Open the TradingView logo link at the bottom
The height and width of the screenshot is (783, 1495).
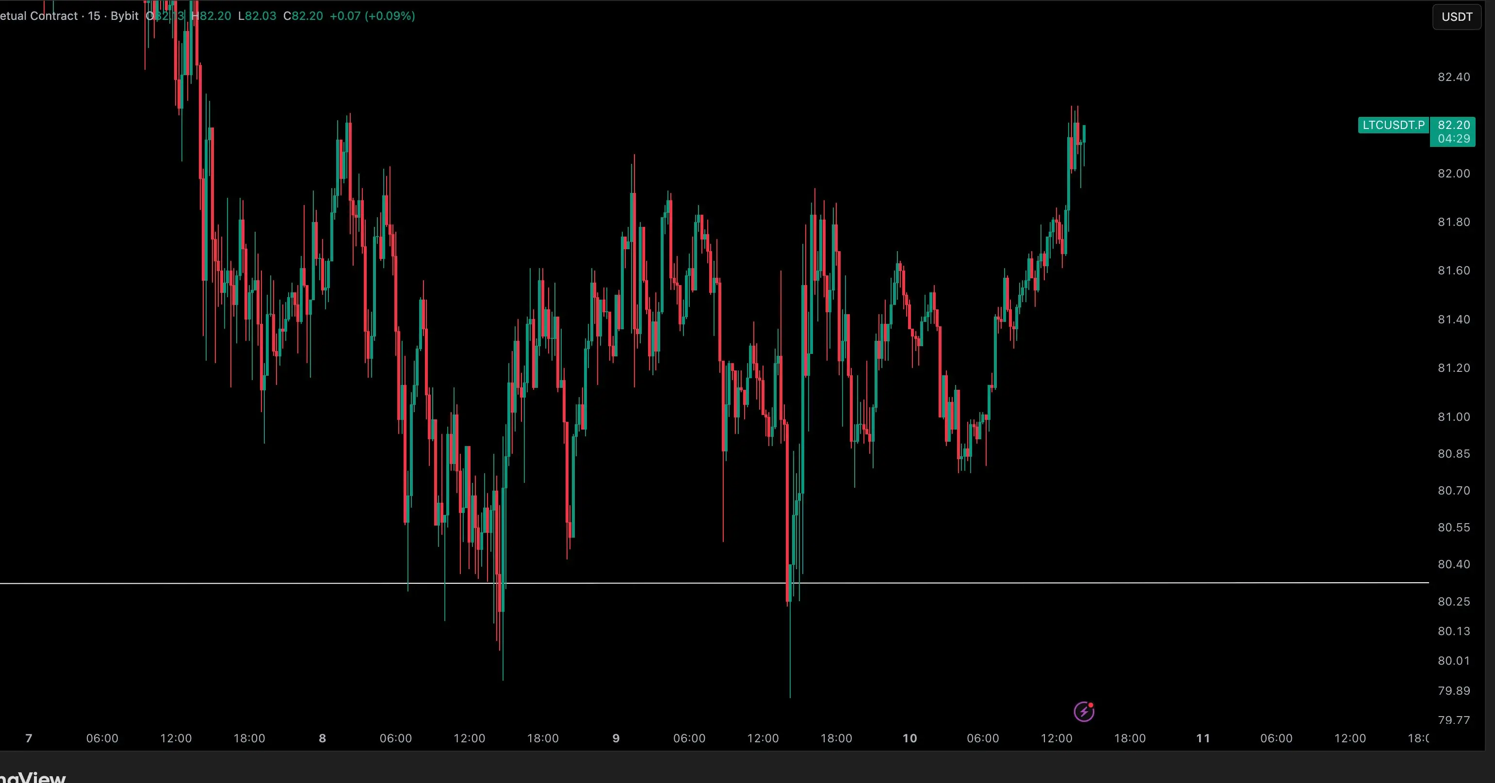[32, 777]
